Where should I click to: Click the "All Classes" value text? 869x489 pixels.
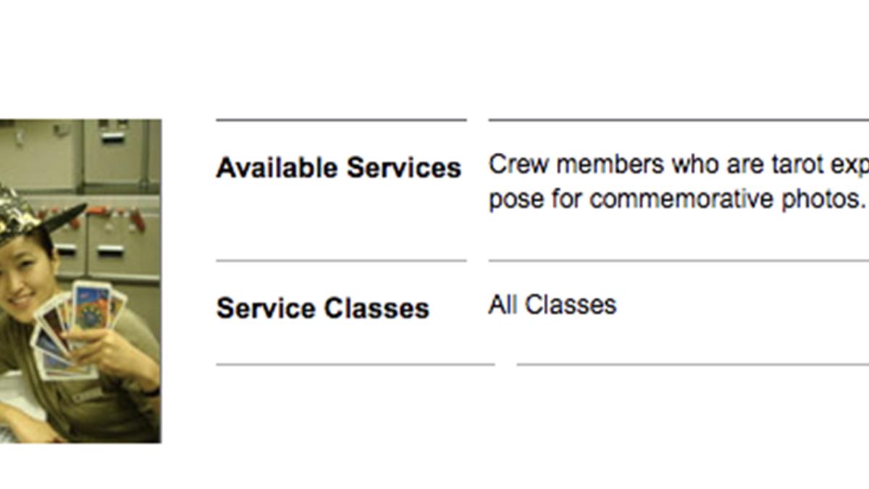pyautogui.click(x=552, y=305)
